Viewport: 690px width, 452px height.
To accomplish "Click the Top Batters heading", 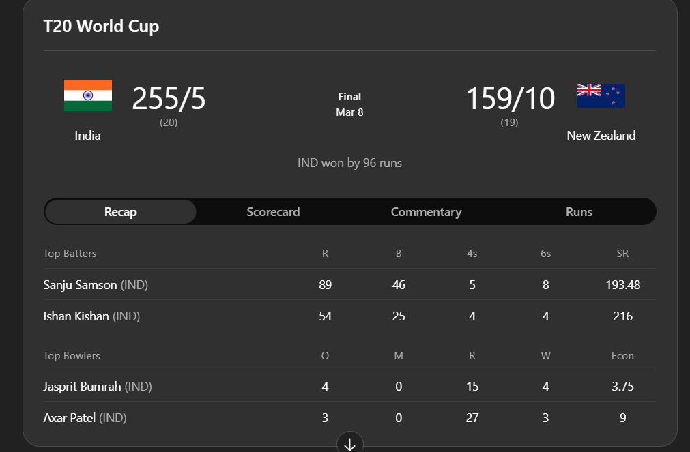I will 70,254.
